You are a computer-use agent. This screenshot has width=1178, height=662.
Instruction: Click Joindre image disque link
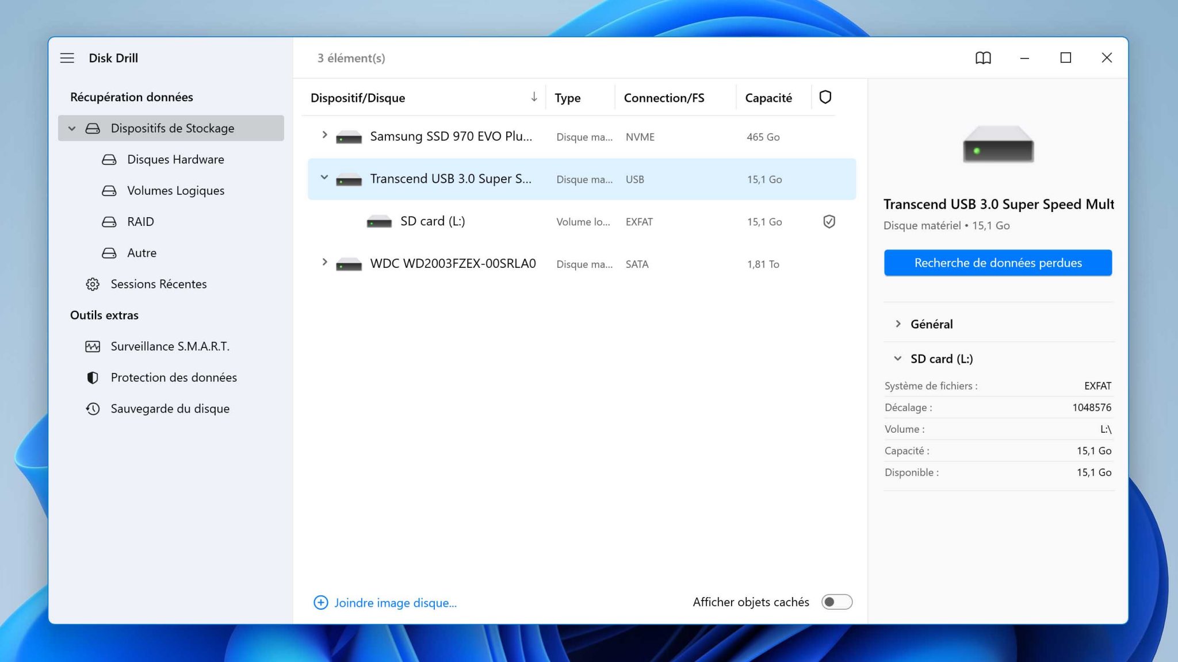(x=395, y=603)
